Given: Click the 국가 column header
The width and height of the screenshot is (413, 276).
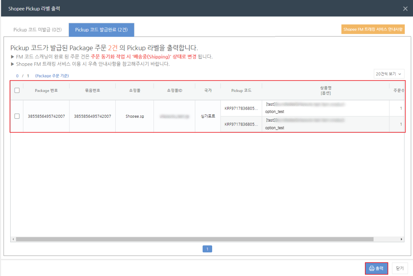Looking at the screenshot, I should point(208,90).
